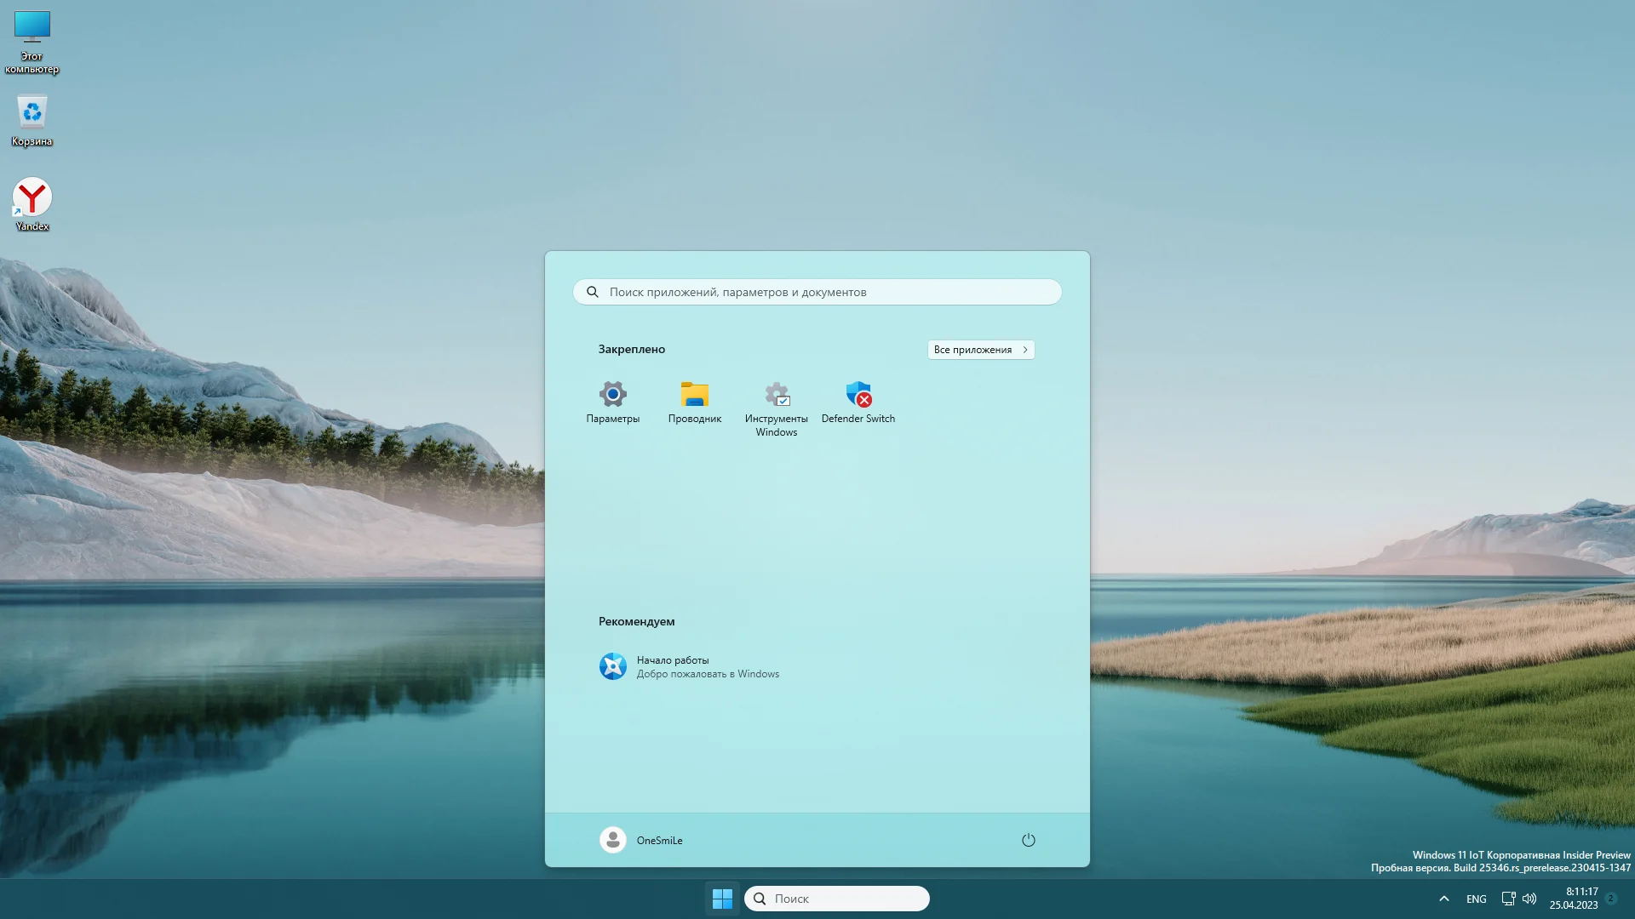The height and width of the screenshot is (919, 1635).
Task: Open volume speaker tray icon
Action: pos(1529,899)
